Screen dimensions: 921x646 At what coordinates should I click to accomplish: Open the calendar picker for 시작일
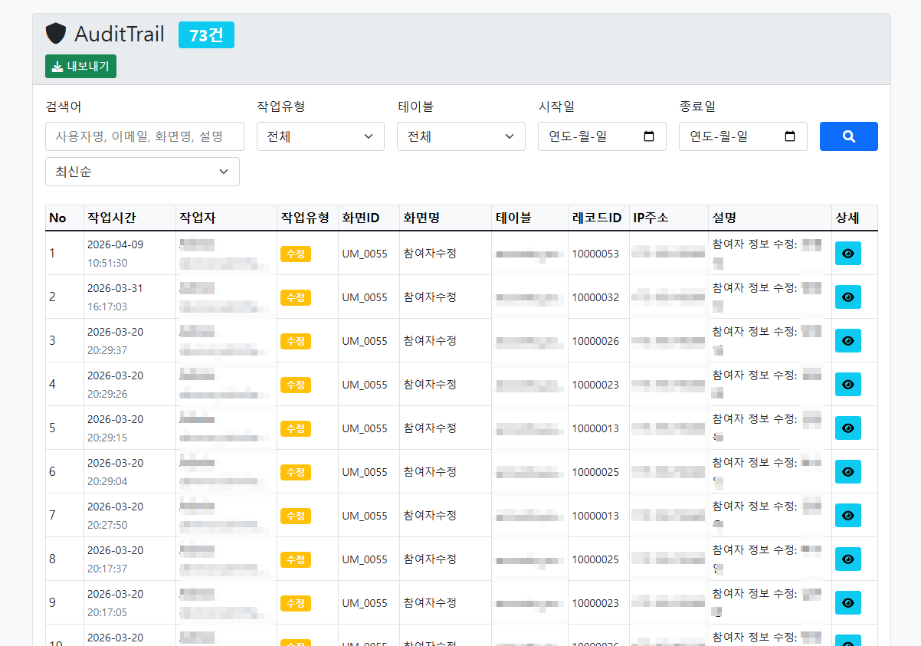point(647,136)
